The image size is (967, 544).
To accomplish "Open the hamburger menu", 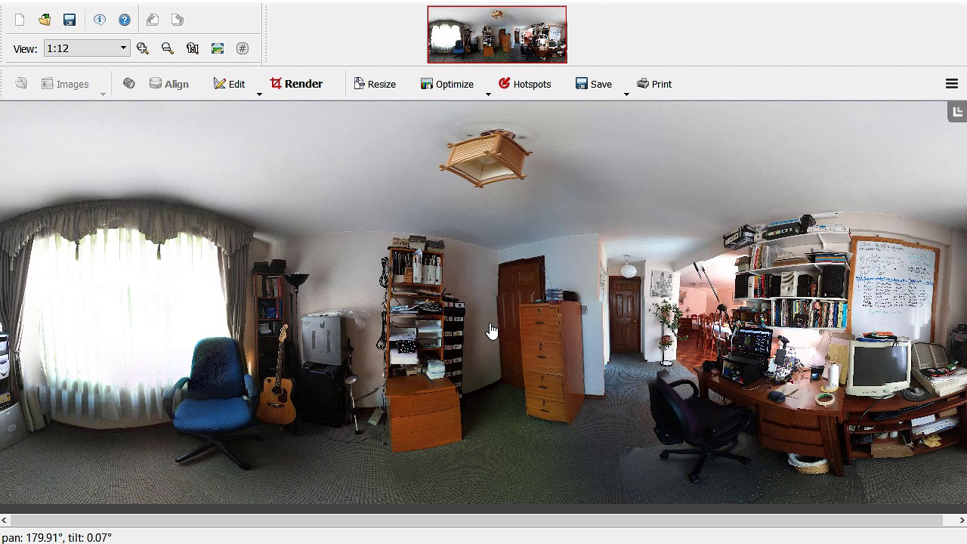I will (x=952, y=84).
